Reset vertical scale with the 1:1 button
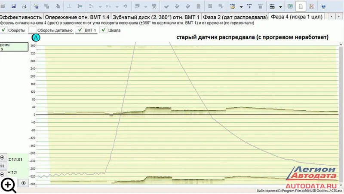Image resolution: width=344 pixels, height=194 pixels. pos(3,166)
